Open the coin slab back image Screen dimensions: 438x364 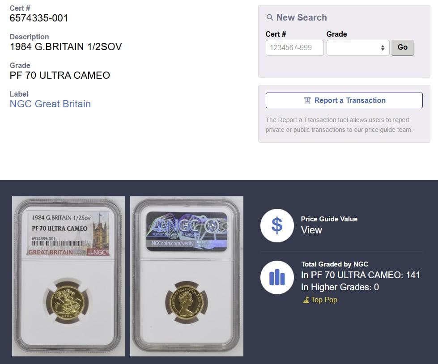pyautogui.click(x=187, y=276)
